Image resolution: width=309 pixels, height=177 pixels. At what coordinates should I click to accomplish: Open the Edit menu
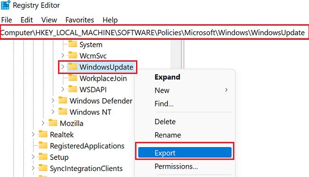point(27,20)
